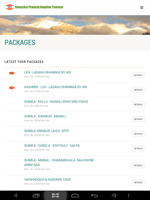Open the hamburger menu icon
Viewport: 150px width, 200px height.
[x=142, y=7]
